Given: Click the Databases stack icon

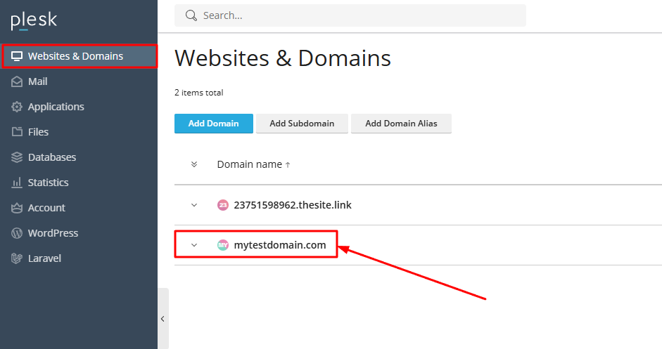Looking at the screenshot, I should pos(17,157).
